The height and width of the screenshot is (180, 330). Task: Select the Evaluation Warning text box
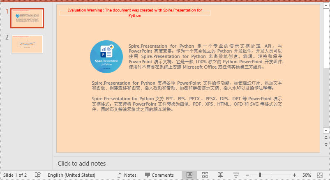(x=135, y=13)
